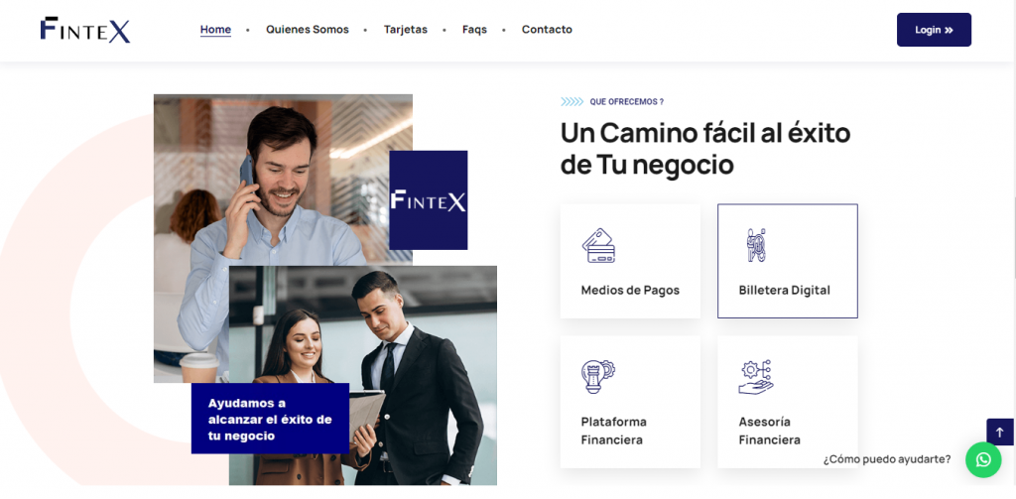Image resolution: width=1016 pixels, height=499 pixels.
Task: Click the Fintex logo in header
Action: point(85,30)
